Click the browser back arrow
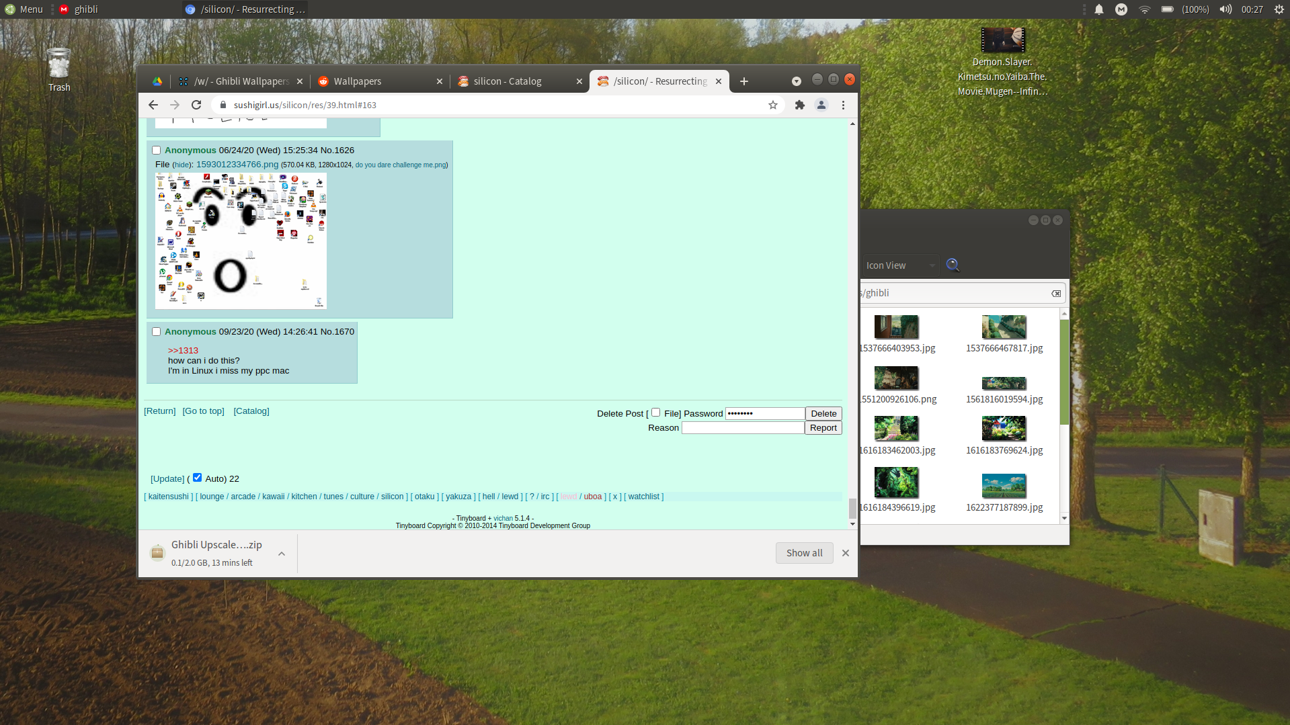 pyautogui.click(x=153, y=105)
